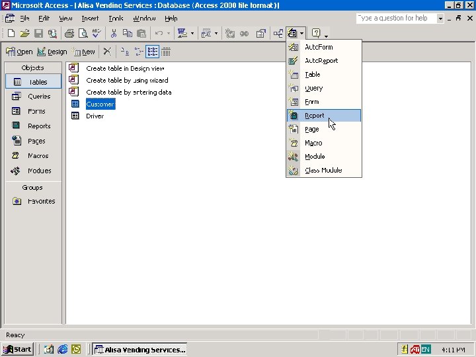The image size is (476, 357).
Task: Open the Window menu
Action: point(144,19)
